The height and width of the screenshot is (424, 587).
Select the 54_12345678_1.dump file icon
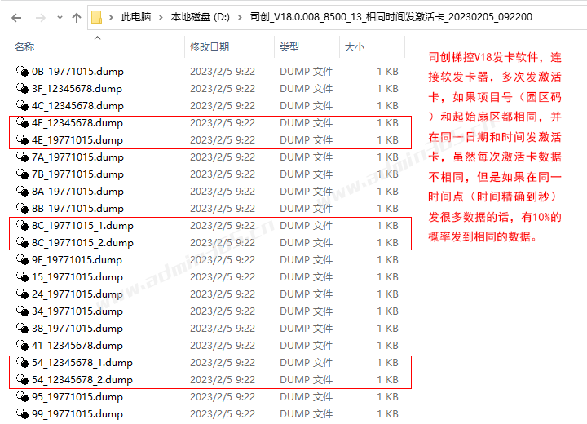tap(23, 363)
